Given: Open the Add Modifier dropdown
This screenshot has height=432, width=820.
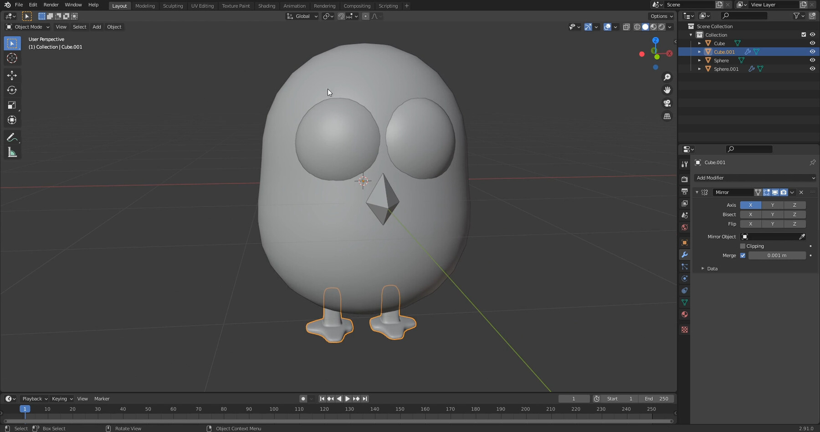Looking at the screenshot, I should click(755, 178).
